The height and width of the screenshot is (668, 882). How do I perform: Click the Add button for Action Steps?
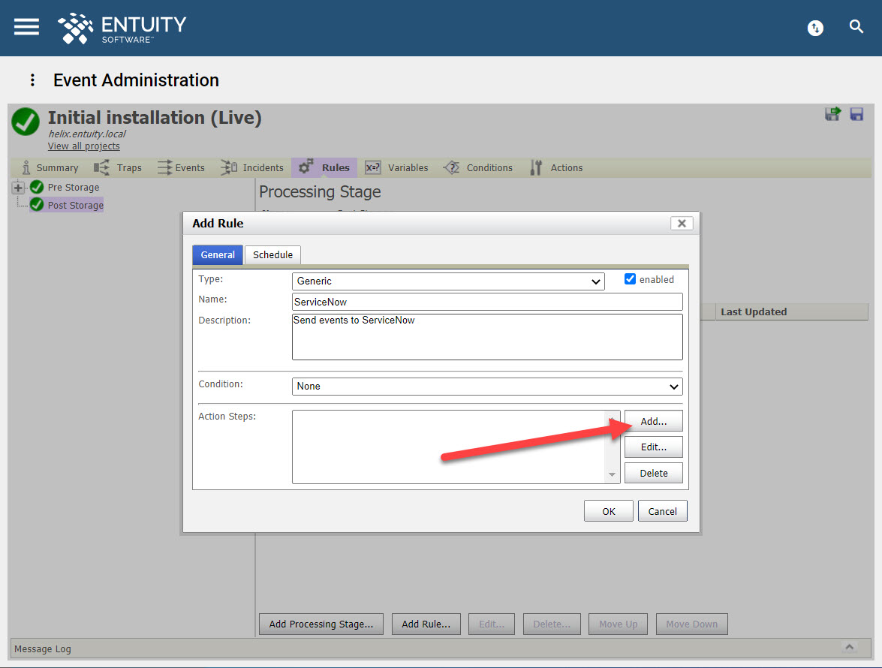click(653, 421)
